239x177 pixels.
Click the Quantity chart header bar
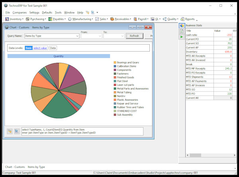tap(59, 56)
